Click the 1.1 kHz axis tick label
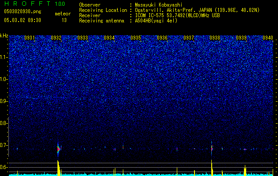This screenshot has height=176, width=278. click(4, 57)
